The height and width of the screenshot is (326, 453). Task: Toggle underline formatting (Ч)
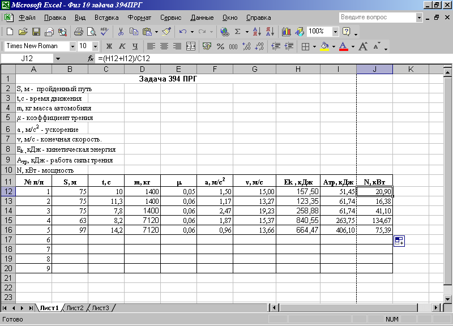[x=135, y=46]
